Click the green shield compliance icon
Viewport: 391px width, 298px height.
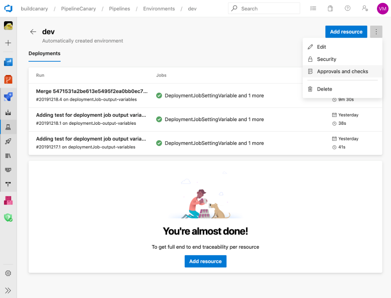click(x=8, y=218)
